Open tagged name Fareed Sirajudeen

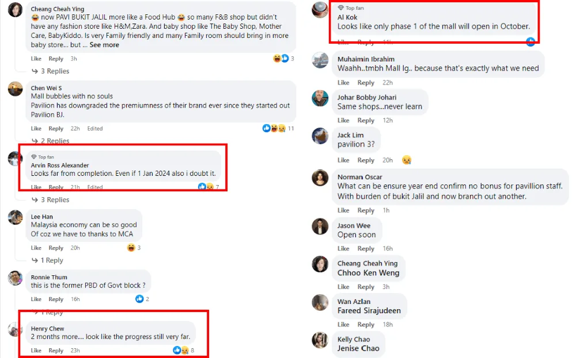pyautogui.click(x=369, y=311)
